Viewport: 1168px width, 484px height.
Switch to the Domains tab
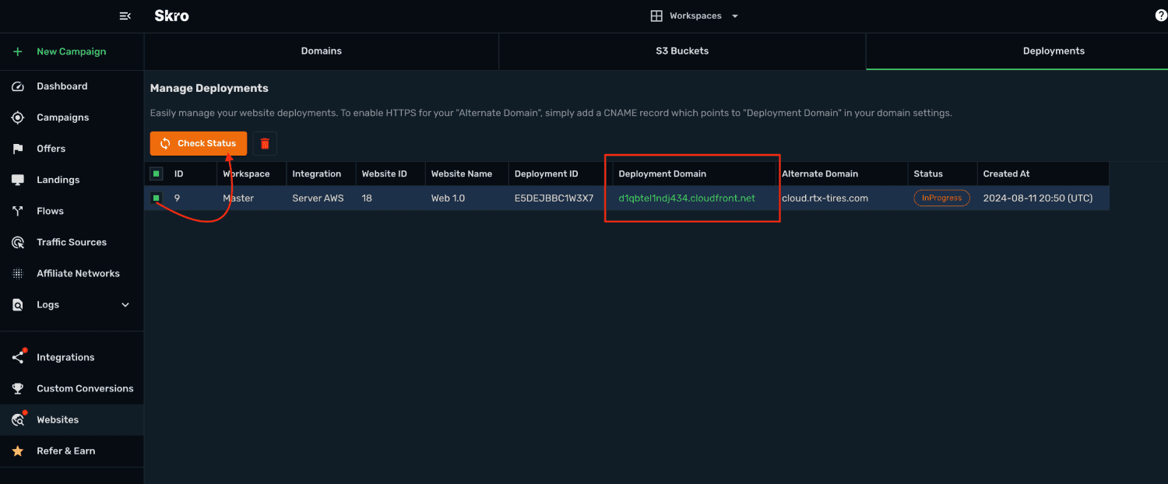pos(322,51)
